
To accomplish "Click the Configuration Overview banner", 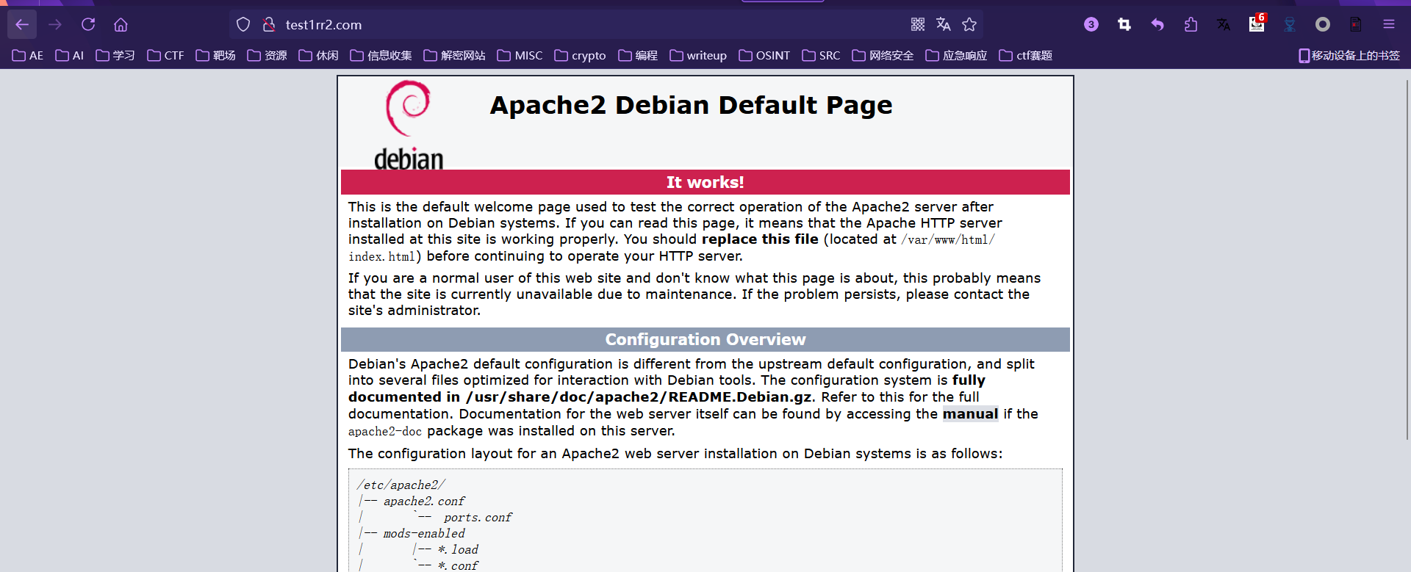I will (705, 339).
